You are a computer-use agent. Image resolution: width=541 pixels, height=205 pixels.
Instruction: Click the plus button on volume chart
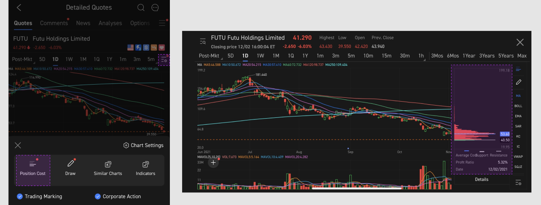coord(213,163)
